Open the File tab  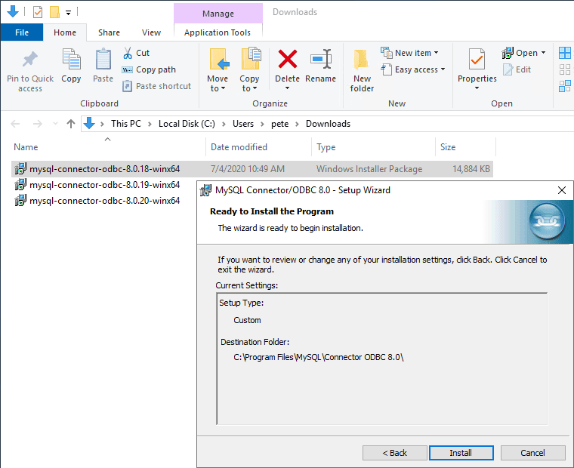click(x=22, y=32)
